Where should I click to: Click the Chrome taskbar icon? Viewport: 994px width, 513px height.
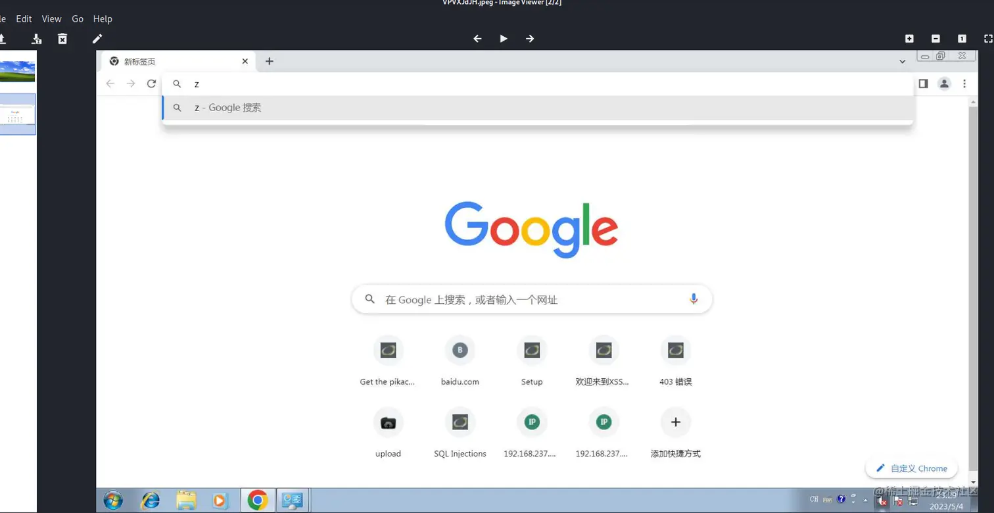point(257,501)
